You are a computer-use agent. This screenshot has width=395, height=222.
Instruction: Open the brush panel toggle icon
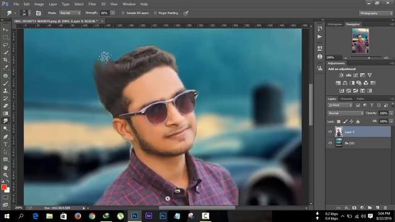38,13
